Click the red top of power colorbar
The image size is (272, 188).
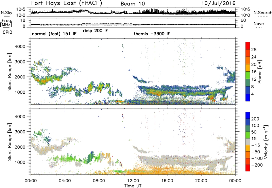point(248,46)
